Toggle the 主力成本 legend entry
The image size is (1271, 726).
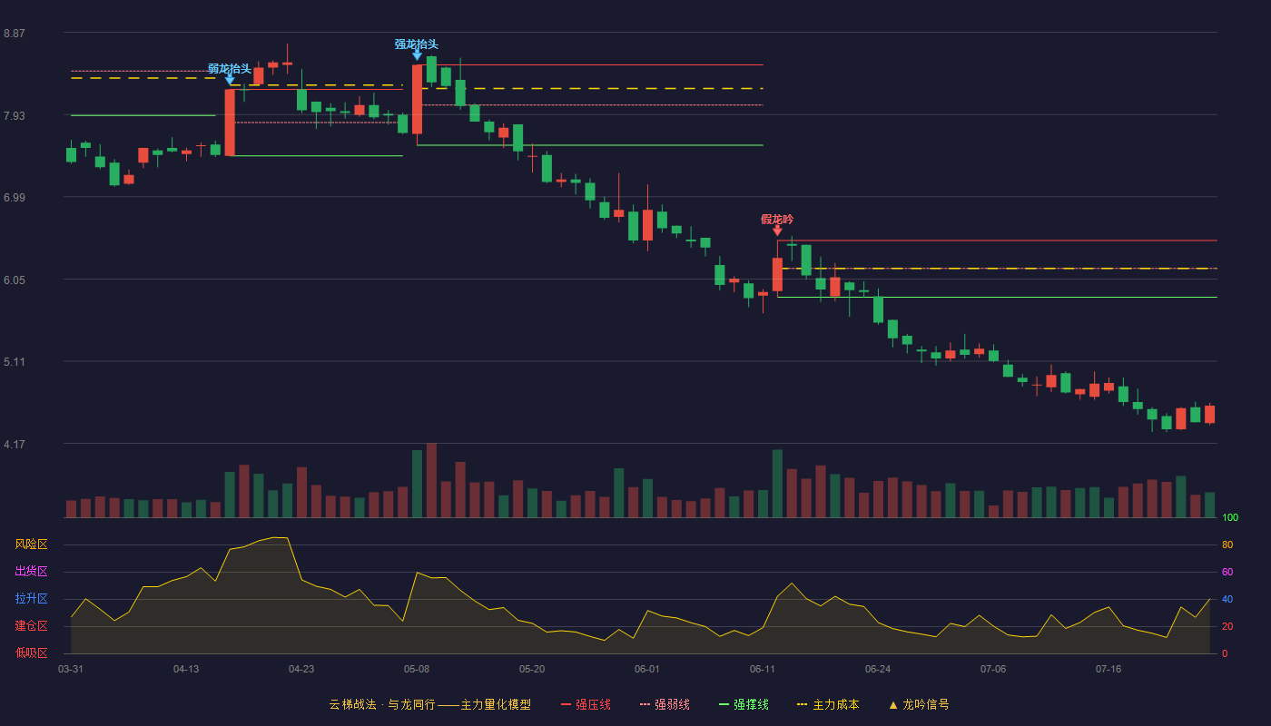(828, 704)
